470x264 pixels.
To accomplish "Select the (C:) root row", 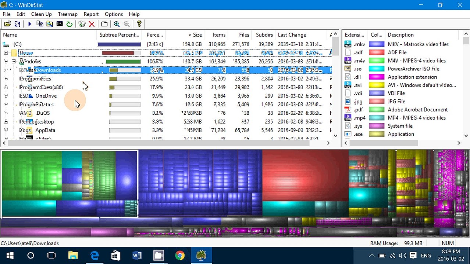I will click(166, 44).
